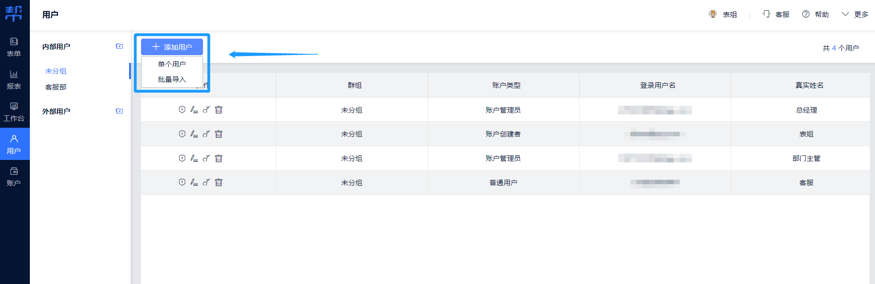Select the 未分组 group

click(x=56, y=71)
